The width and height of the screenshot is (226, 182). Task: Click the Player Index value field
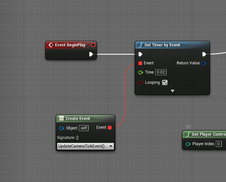219,144
